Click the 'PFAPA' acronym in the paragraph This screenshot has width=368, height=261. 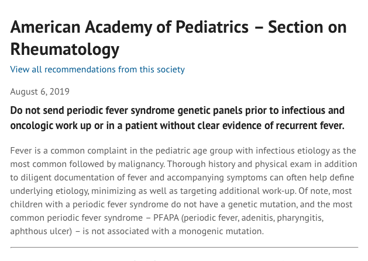point(166,218)
